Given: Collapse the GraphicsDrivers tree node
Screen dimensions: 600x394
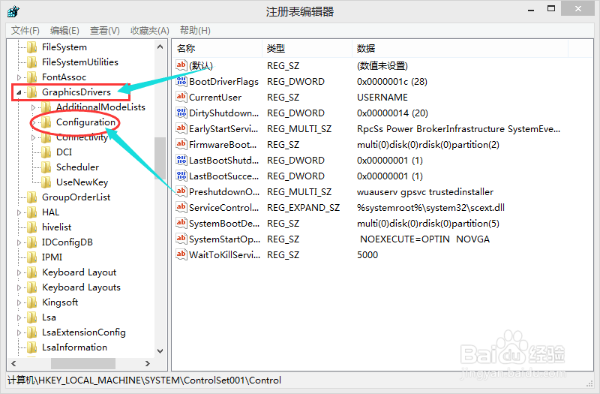Looking at the screenshot, I should point(19,92).
